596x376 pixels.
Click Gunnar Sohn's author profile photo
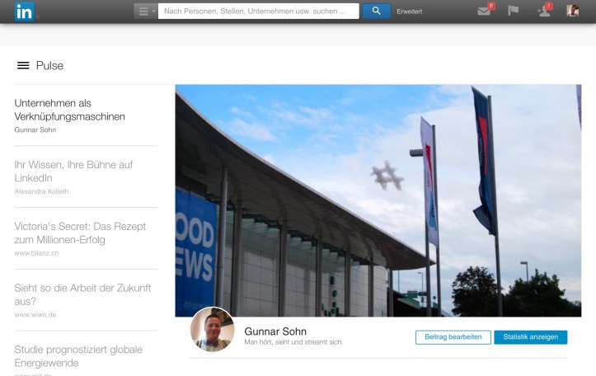click(212, 331)
